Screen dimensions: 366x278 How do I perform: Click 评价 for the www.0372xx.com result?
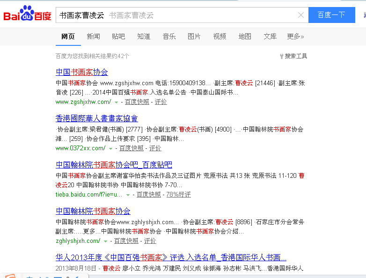coord(155,148)
